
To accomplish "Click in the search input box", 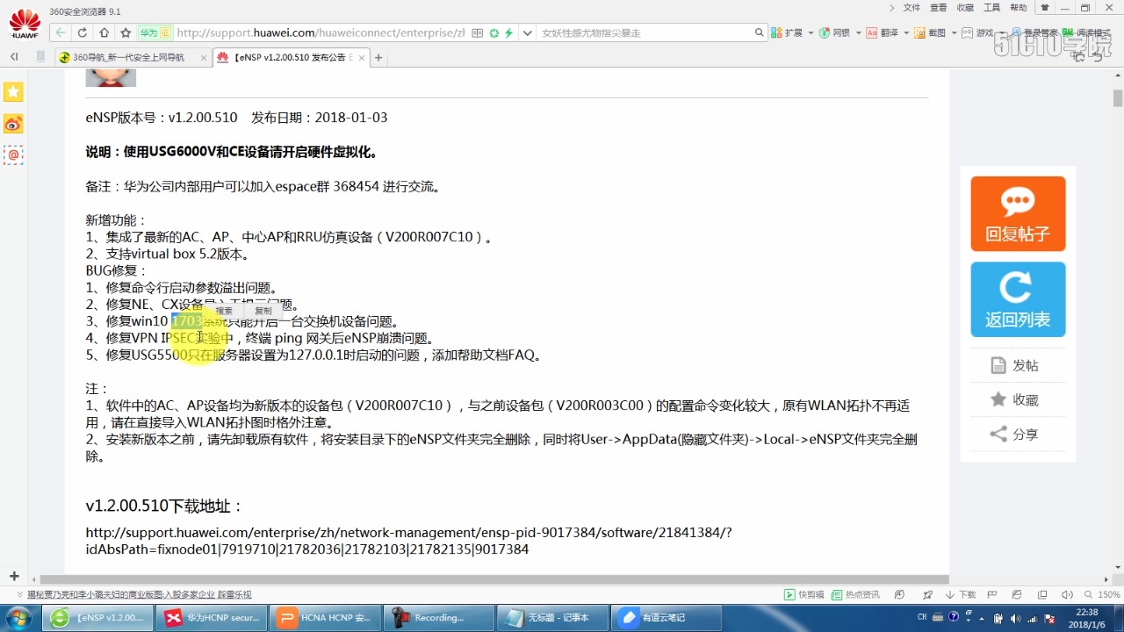I will 645,32.
